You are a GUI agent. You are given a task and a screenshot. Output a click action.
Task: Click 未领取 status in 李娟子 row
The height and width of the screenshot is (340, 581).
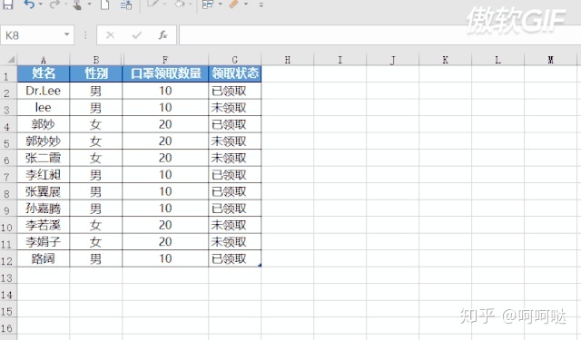coord(235,242)
